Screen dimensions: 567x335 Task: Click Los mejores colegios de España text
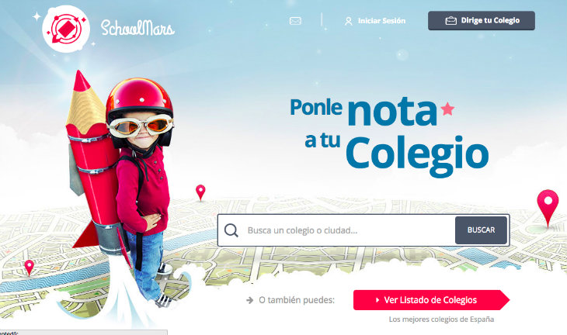coord(441,319)
